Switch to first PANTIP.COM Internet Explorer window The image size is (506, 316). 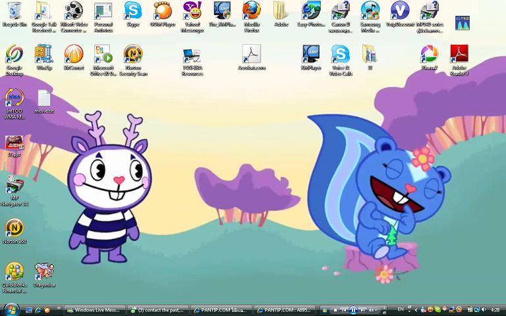(x=221, y=310)
